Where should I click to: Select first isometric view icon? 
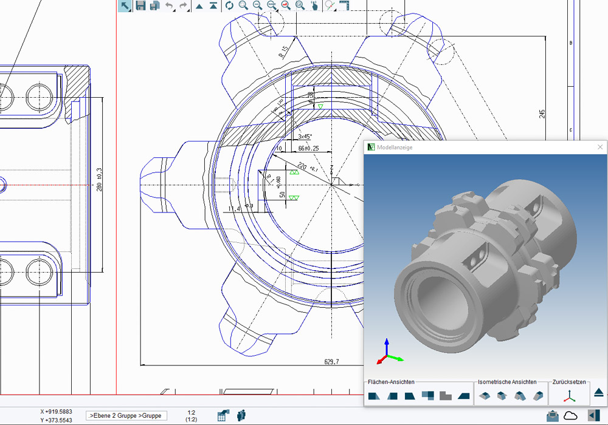pyautogui.click(x=485, y=396)
